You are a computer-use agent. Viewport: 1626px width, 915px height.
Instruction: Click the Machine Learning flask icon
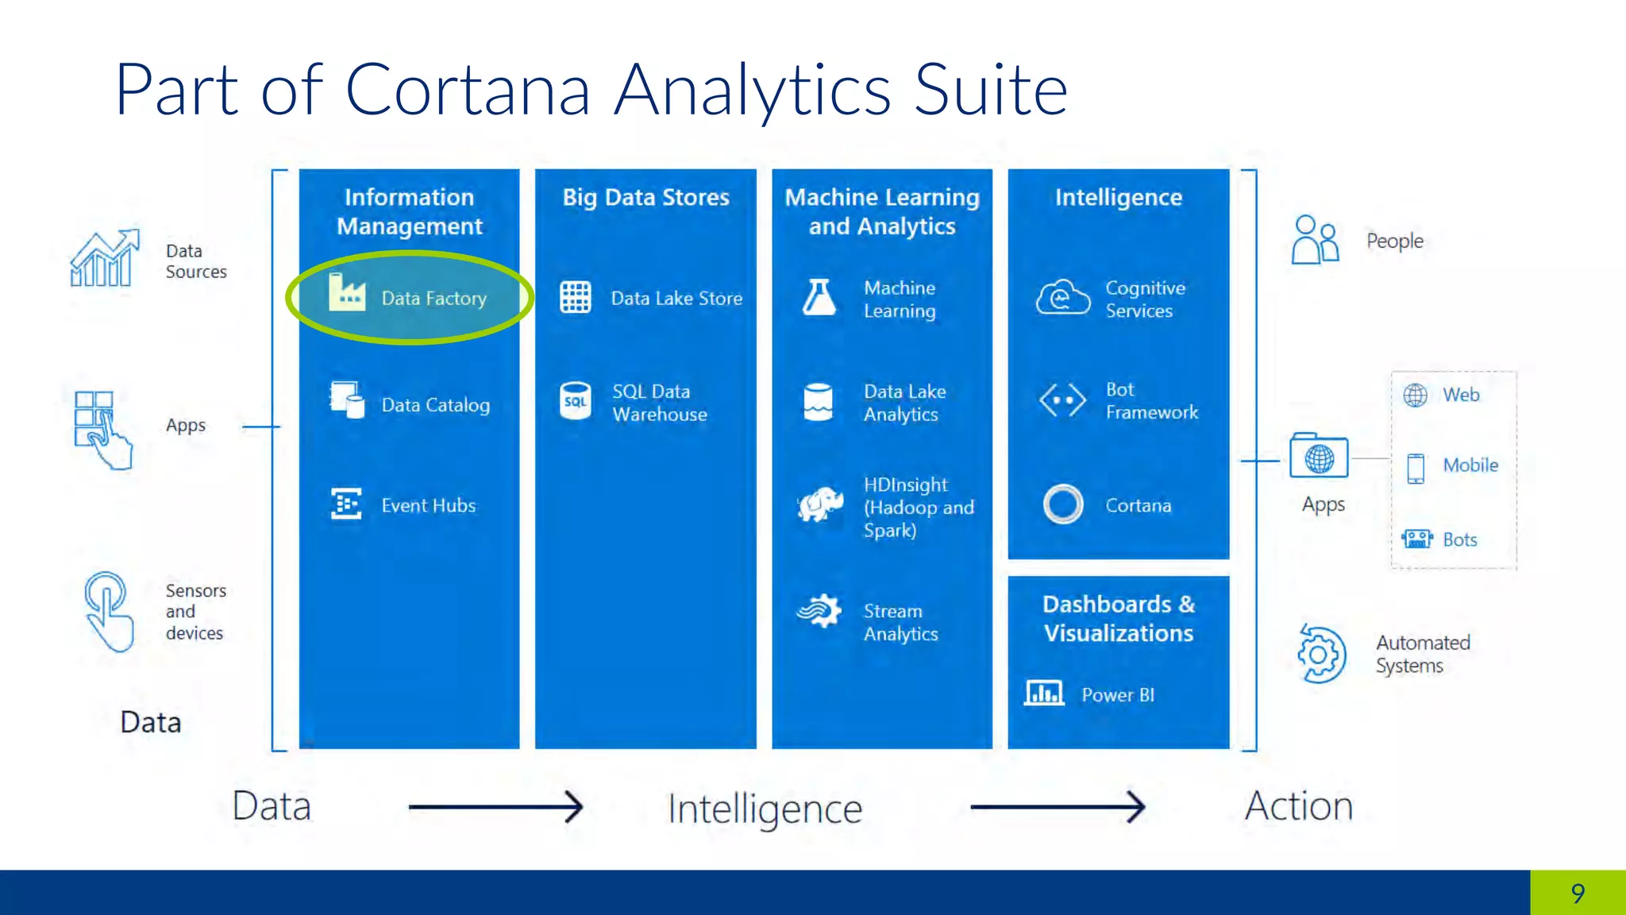(x=819, y=297)
